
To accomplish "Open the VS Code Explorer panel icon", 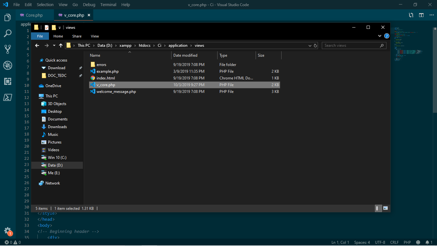I will [x=8, y=18].
